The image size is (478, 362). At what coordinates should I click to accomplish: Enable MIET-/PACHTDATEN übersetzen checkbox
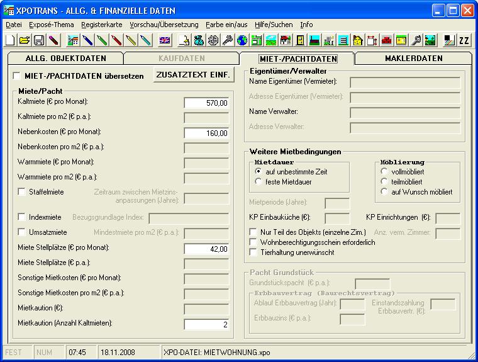tap(16, 76)
